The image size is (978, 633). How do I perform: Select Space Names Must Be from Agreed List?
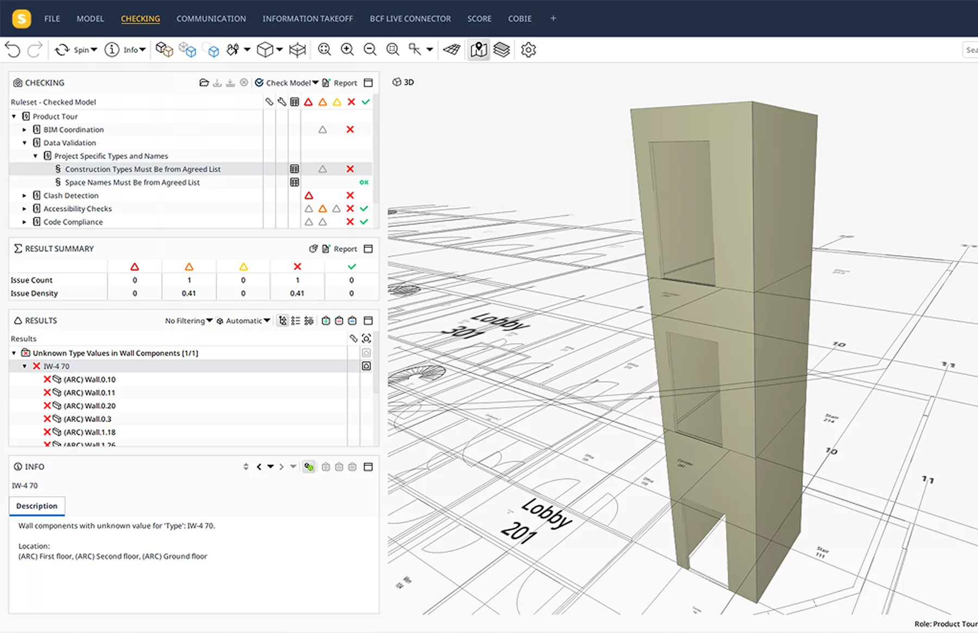coord(133,182)
